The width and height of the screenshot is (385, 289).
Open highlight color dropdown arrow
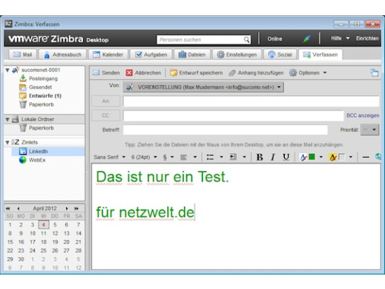[x=350, y=157]
